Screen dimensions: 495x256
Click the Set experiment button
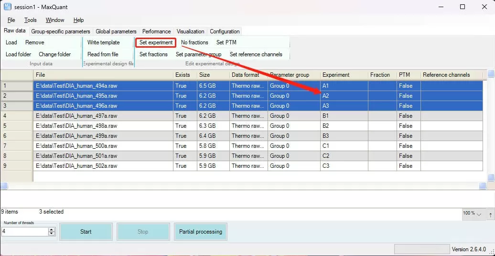[x=156, y=42]
